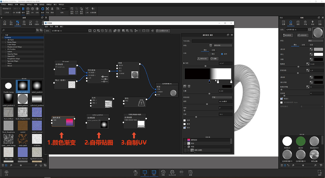Click the 重置 button
Viewport: 325px width, 178px height.
[214, 58]
